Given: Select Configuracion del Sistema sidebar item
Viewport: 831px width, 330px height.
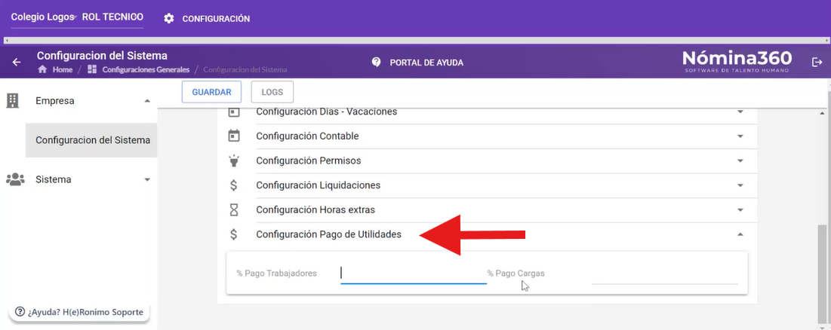Looking at the screenshot, I should click(91, 140).
